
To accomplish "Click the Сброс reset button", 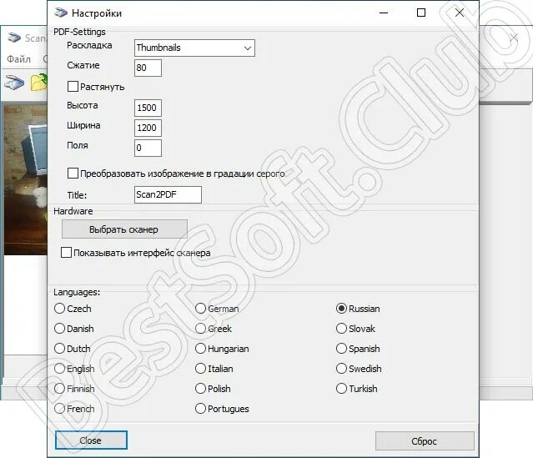I will tap(425, 441).
